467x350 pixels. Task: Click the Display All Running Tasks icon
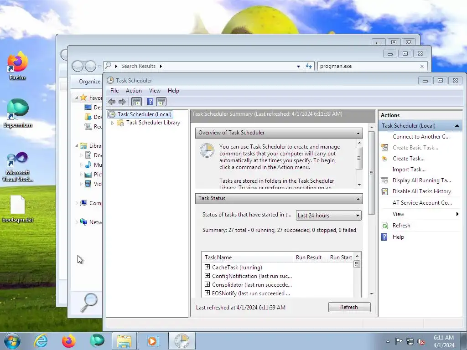384,180
